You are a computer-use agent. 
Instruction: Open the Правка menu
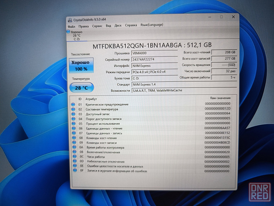[x=84, y=26]
